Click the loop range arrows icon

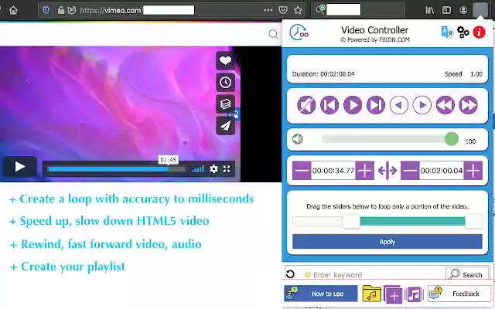(x=387, y=171)
